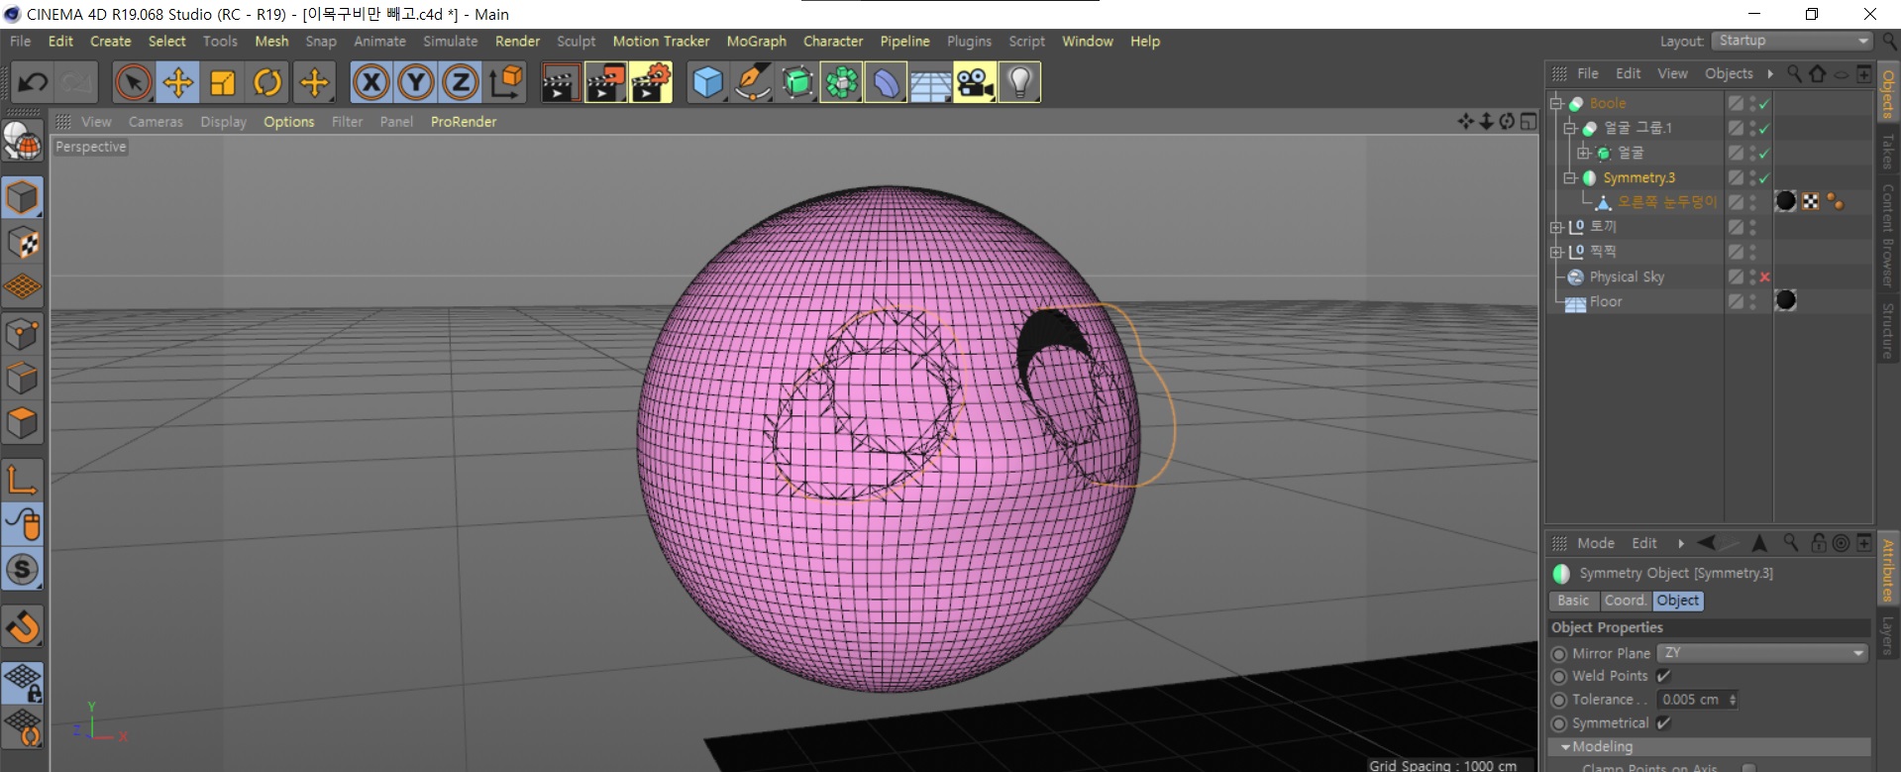
Task: Add a Camera object
Action: click(975, 82)
